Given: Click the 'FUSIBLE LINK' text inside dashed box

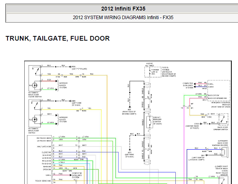Looking at the screenshot, I should pos(155,71).
